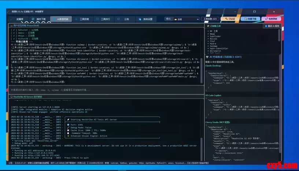
Task: Click the 批量下载 button
Action: (x=252, y=19)
